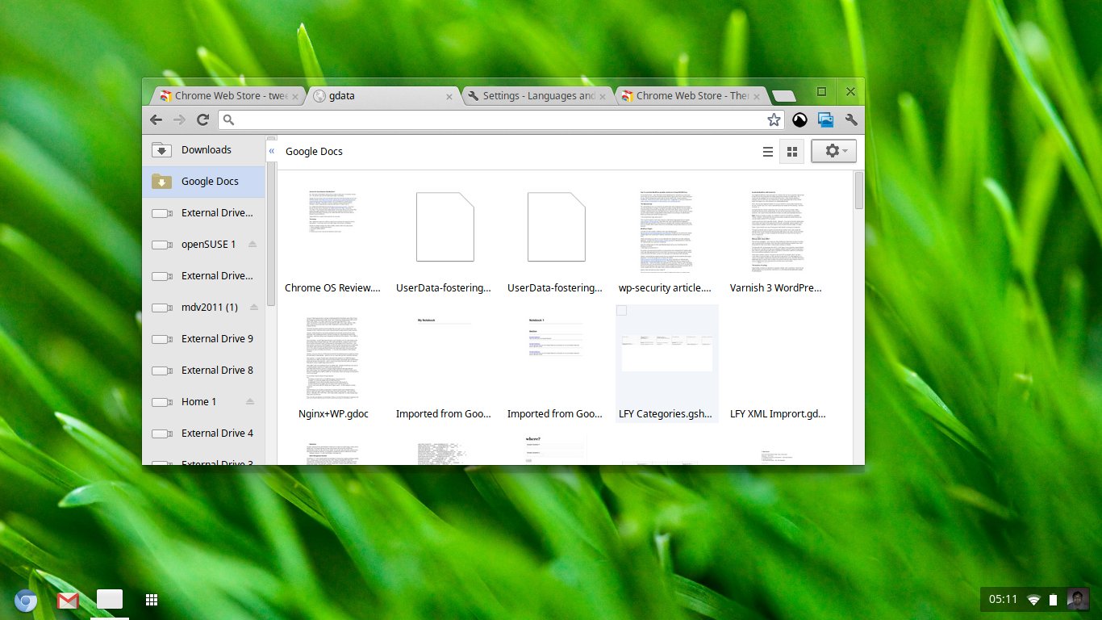Click the file list vertical scrollbar
This screenshot has width=1102, height=620.
[859, 191]
